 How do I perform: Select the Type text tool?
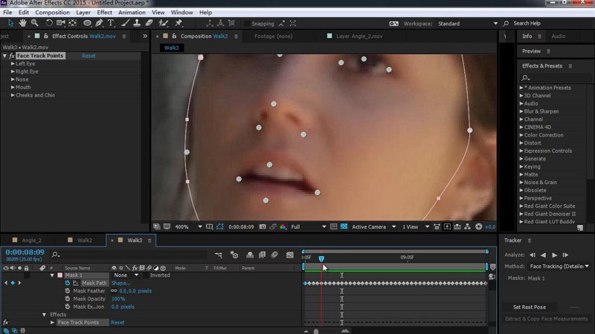click(x=111, y=23)
